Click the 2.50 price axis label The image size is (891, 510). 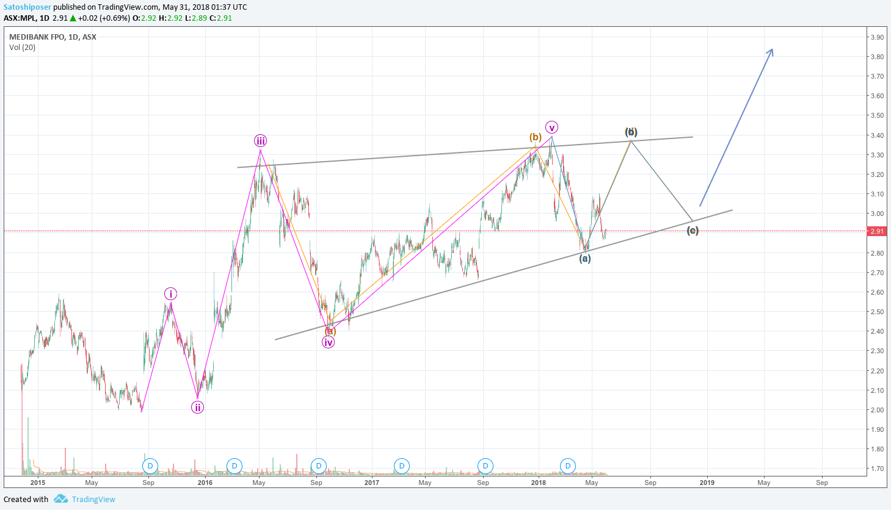(x=876, y=312)
